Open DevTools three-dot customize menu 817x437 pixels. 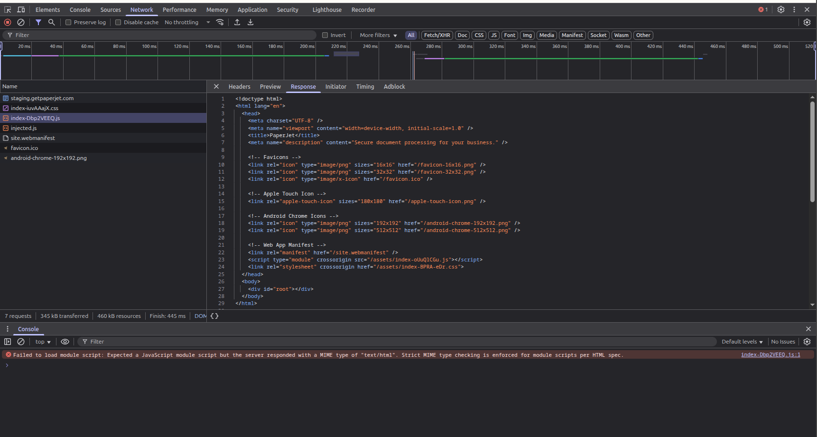tap(794, 9)
